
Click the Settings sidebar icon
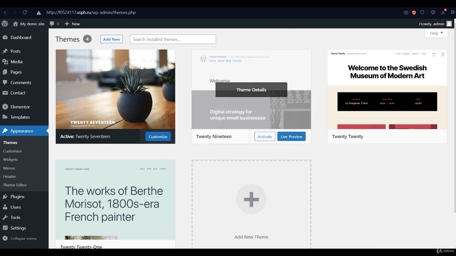(x=5, y=228)
